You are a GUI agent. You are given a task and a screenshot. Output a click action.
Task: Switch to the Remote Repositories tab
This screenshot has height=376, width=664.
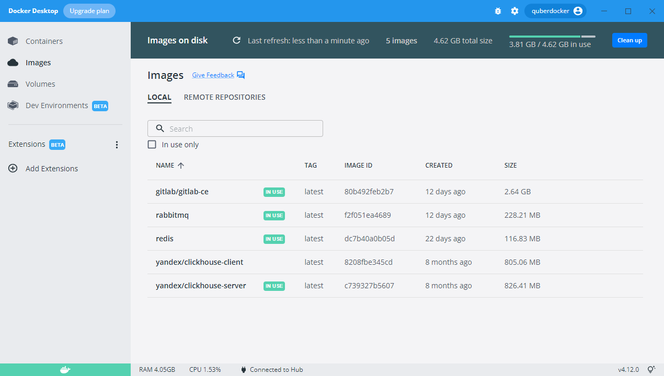(x=224, y=97)
